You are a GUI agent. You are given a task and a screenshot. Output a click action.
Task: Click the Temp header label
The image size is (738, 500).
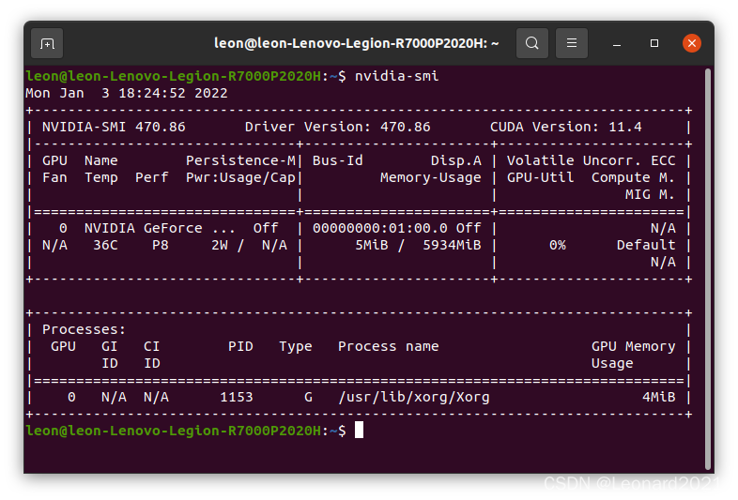click(101, 178)
